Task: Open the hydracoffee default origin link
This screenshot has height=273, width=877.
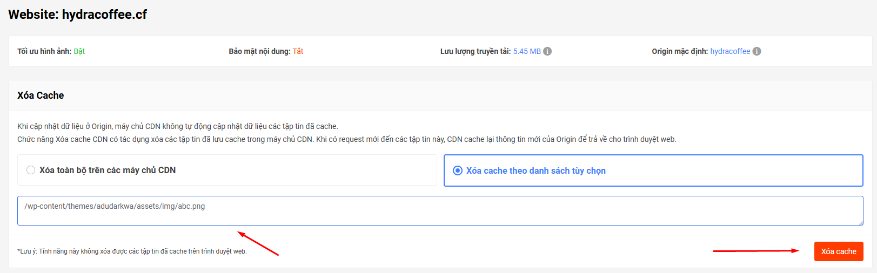Action: point(730,51)
